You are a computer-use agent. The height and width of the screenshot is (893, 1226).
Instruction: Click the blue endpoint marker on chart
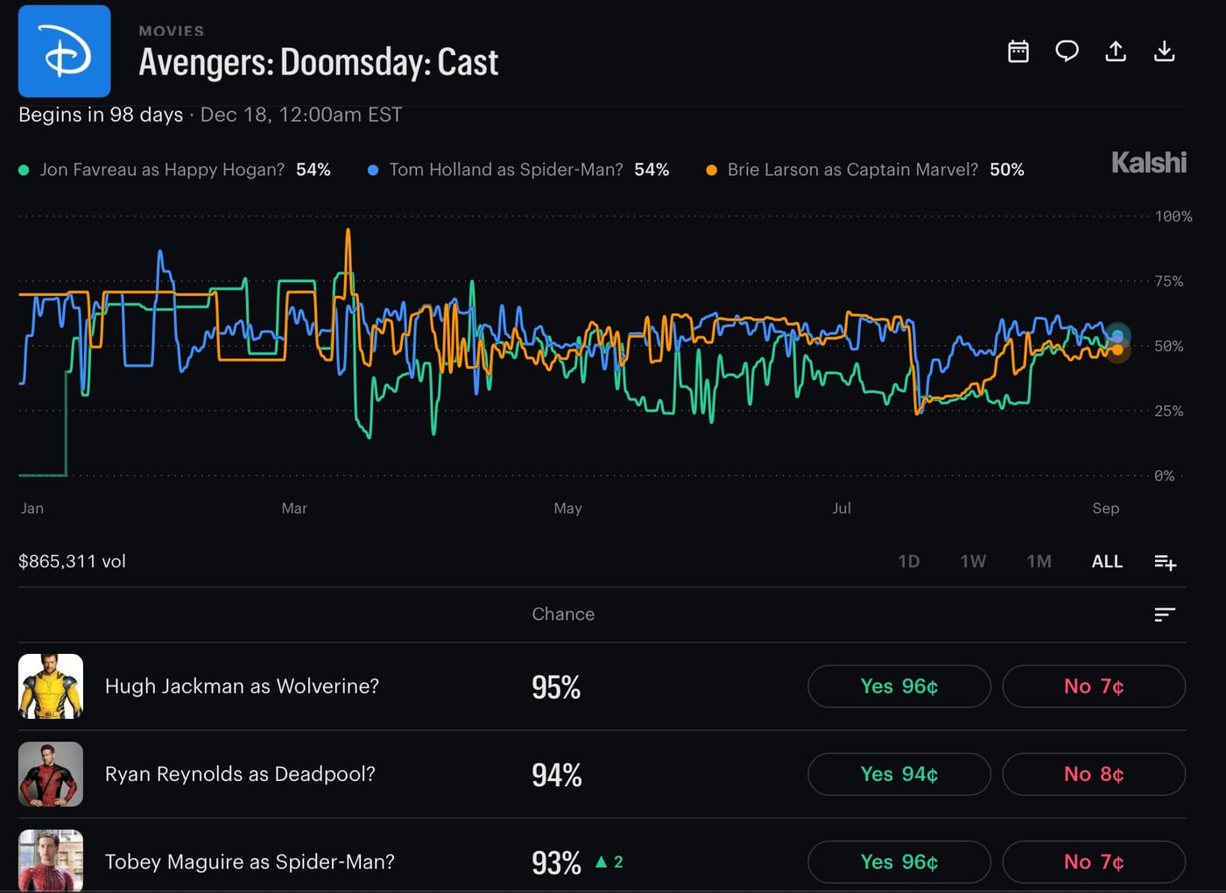point(1117,336)
